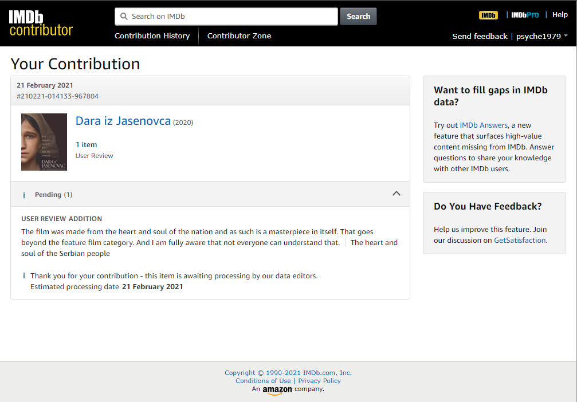The width and height of the screenshot is (577, 402).
Task: Collapse the Pending (1) section chevron
Action: [397, 194]
